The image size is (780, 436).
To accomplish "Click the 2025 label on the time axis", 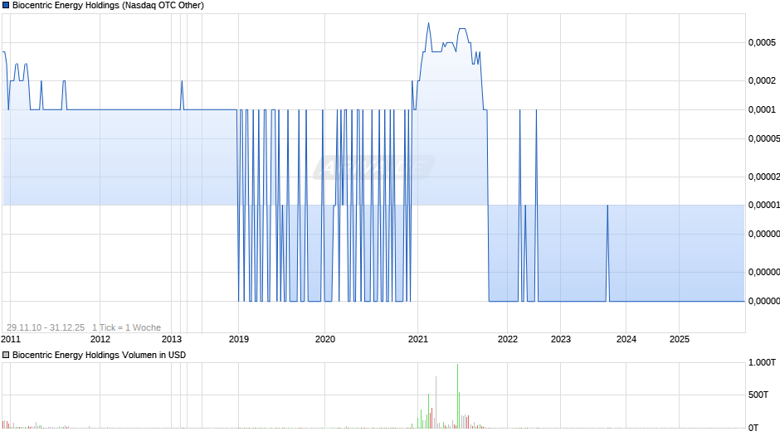I will [680, 339].
